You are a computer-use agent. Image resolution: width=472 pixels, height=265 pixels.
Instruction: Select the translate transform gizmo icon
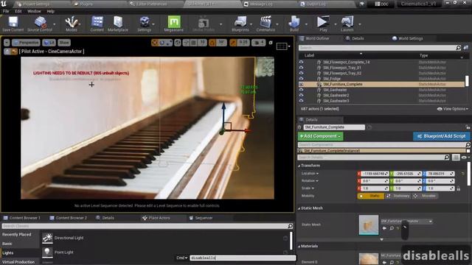click(155, 43)
